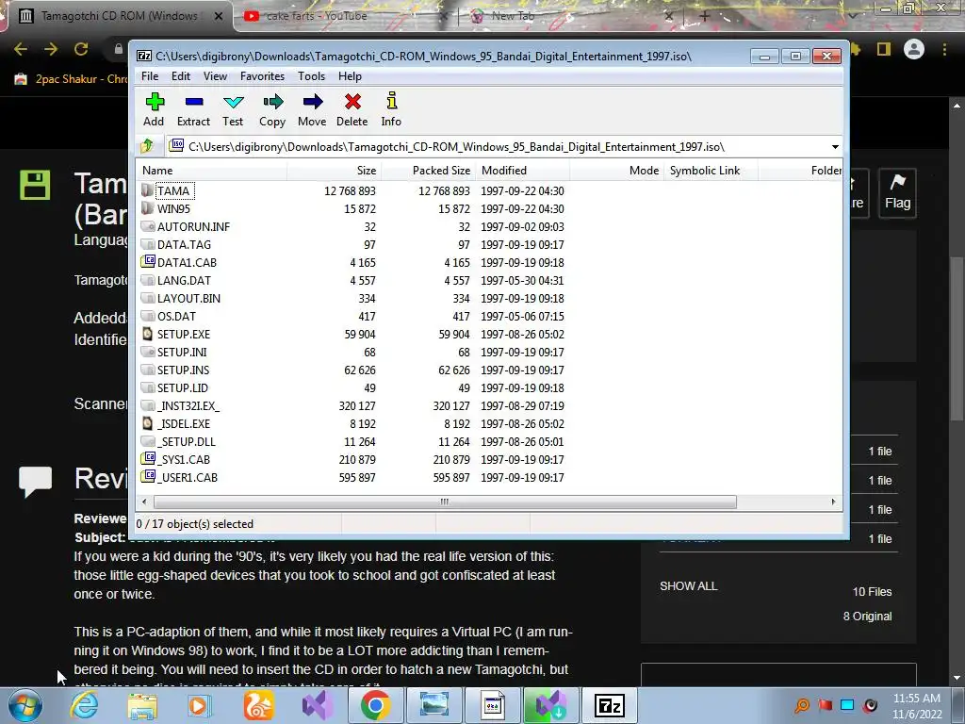Open the Info toolbar button
Image resolution: width=965 pixels, height=724 pixels.
click(x=391, y=109)
